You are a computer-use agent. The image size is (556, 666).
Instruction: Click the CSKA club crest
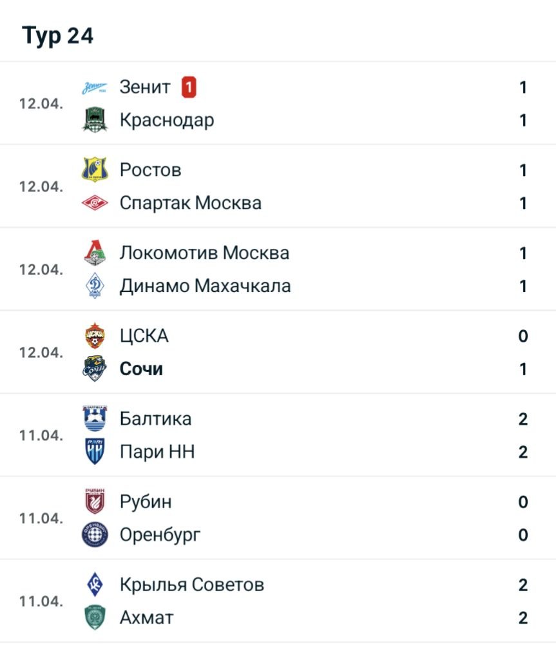point(95,336)
